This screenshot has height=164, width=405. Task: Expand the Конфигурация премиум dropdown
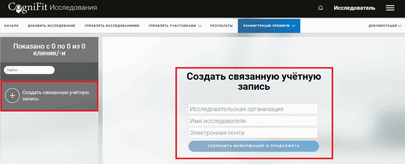click(269, 26)
